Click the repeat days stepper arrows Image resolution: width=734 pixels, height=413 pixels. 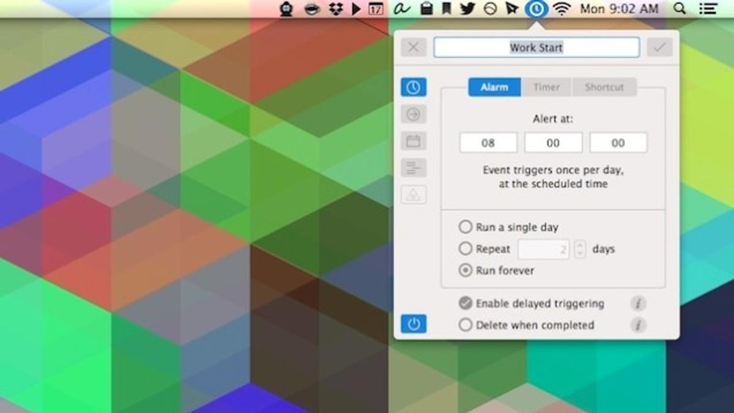(x=580, y=249)
